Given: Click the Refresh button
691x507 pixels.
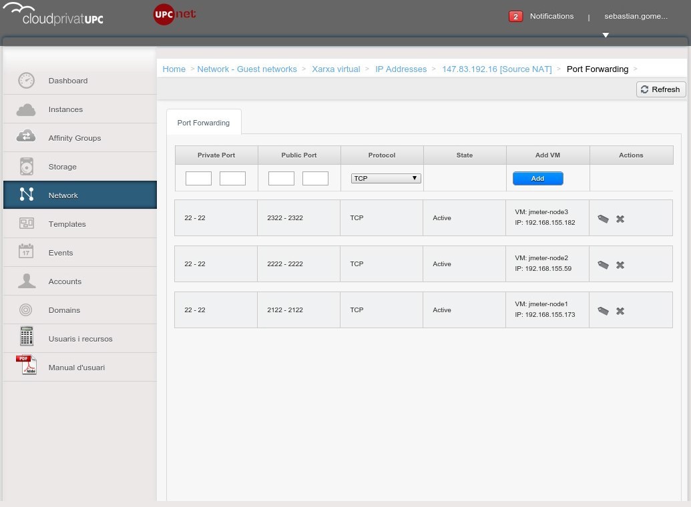Looking at the screenshot, I should 660,89.
